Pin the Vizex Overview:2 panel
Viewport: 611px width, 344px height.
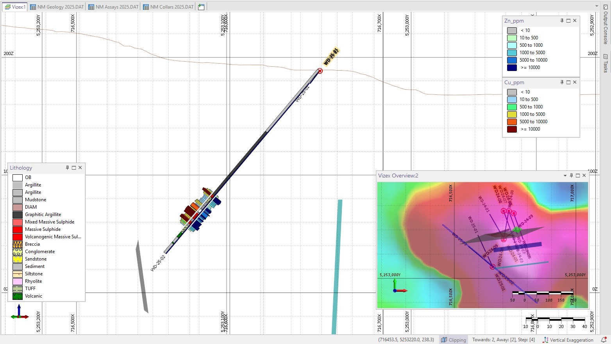pos(571,176)
